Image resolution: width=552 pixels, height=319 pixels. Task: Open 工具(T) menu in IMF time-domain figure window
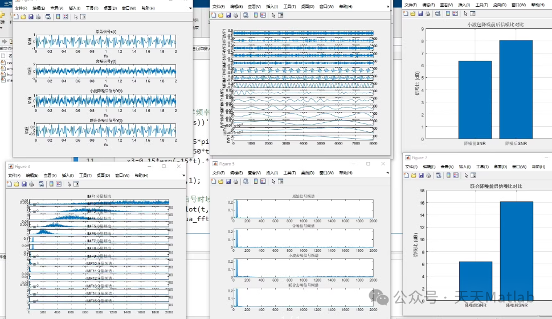click(290, 7)
